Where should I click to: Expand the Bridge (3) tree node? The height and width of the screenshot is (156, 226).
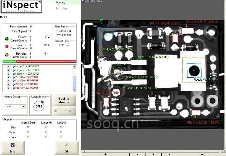coord(8,70)
